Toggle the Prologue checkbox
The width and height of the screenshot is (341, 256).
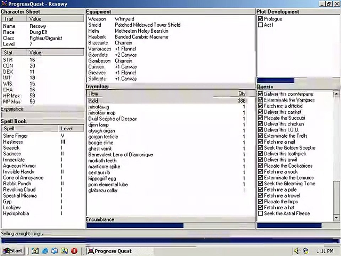click(260, 19)
